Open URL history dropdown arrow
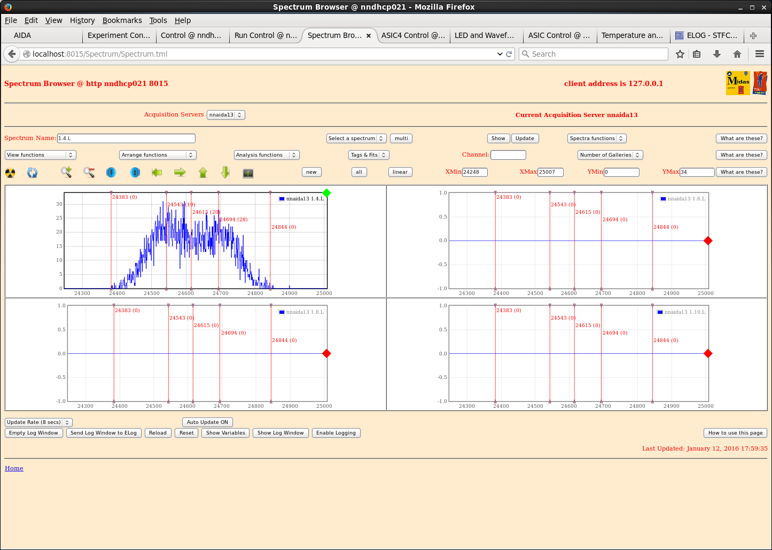 point(500,54)
